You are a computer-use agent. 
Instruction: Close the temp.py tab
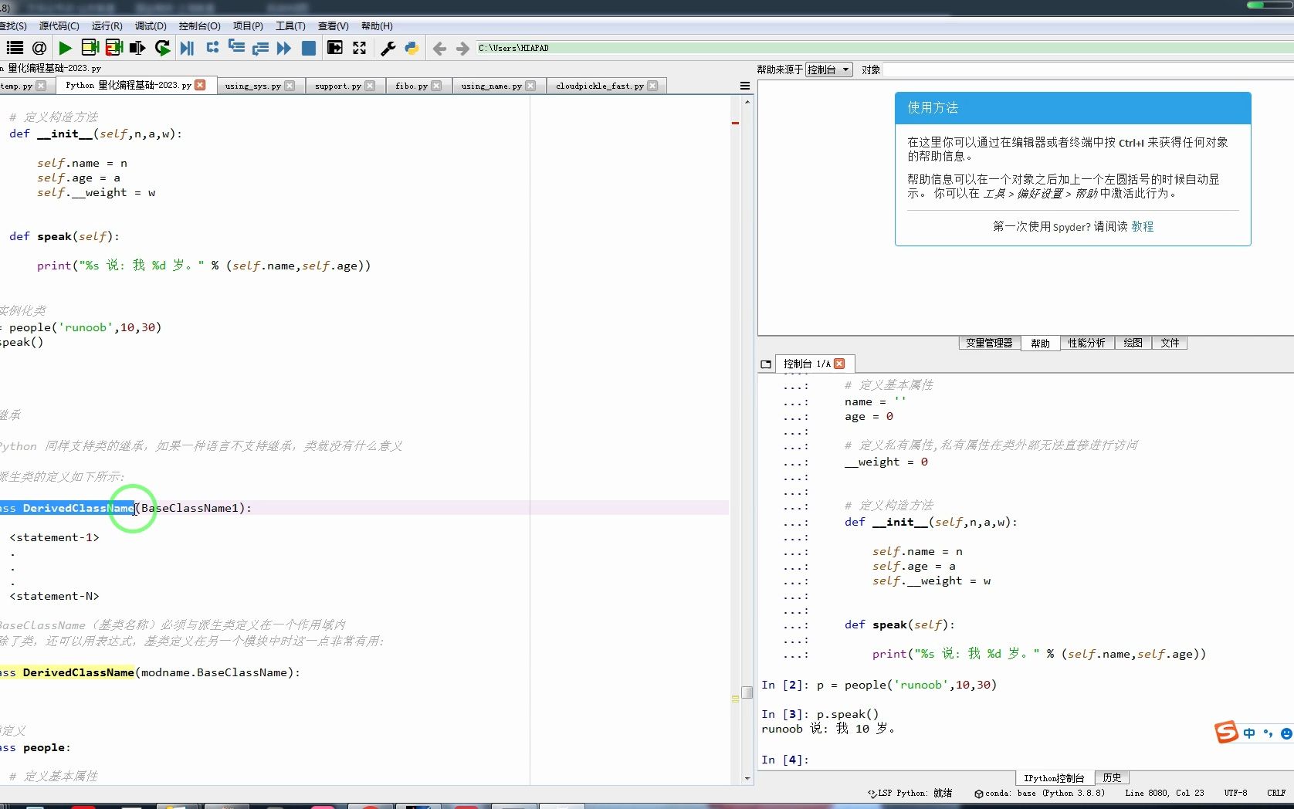click(41, 86)
